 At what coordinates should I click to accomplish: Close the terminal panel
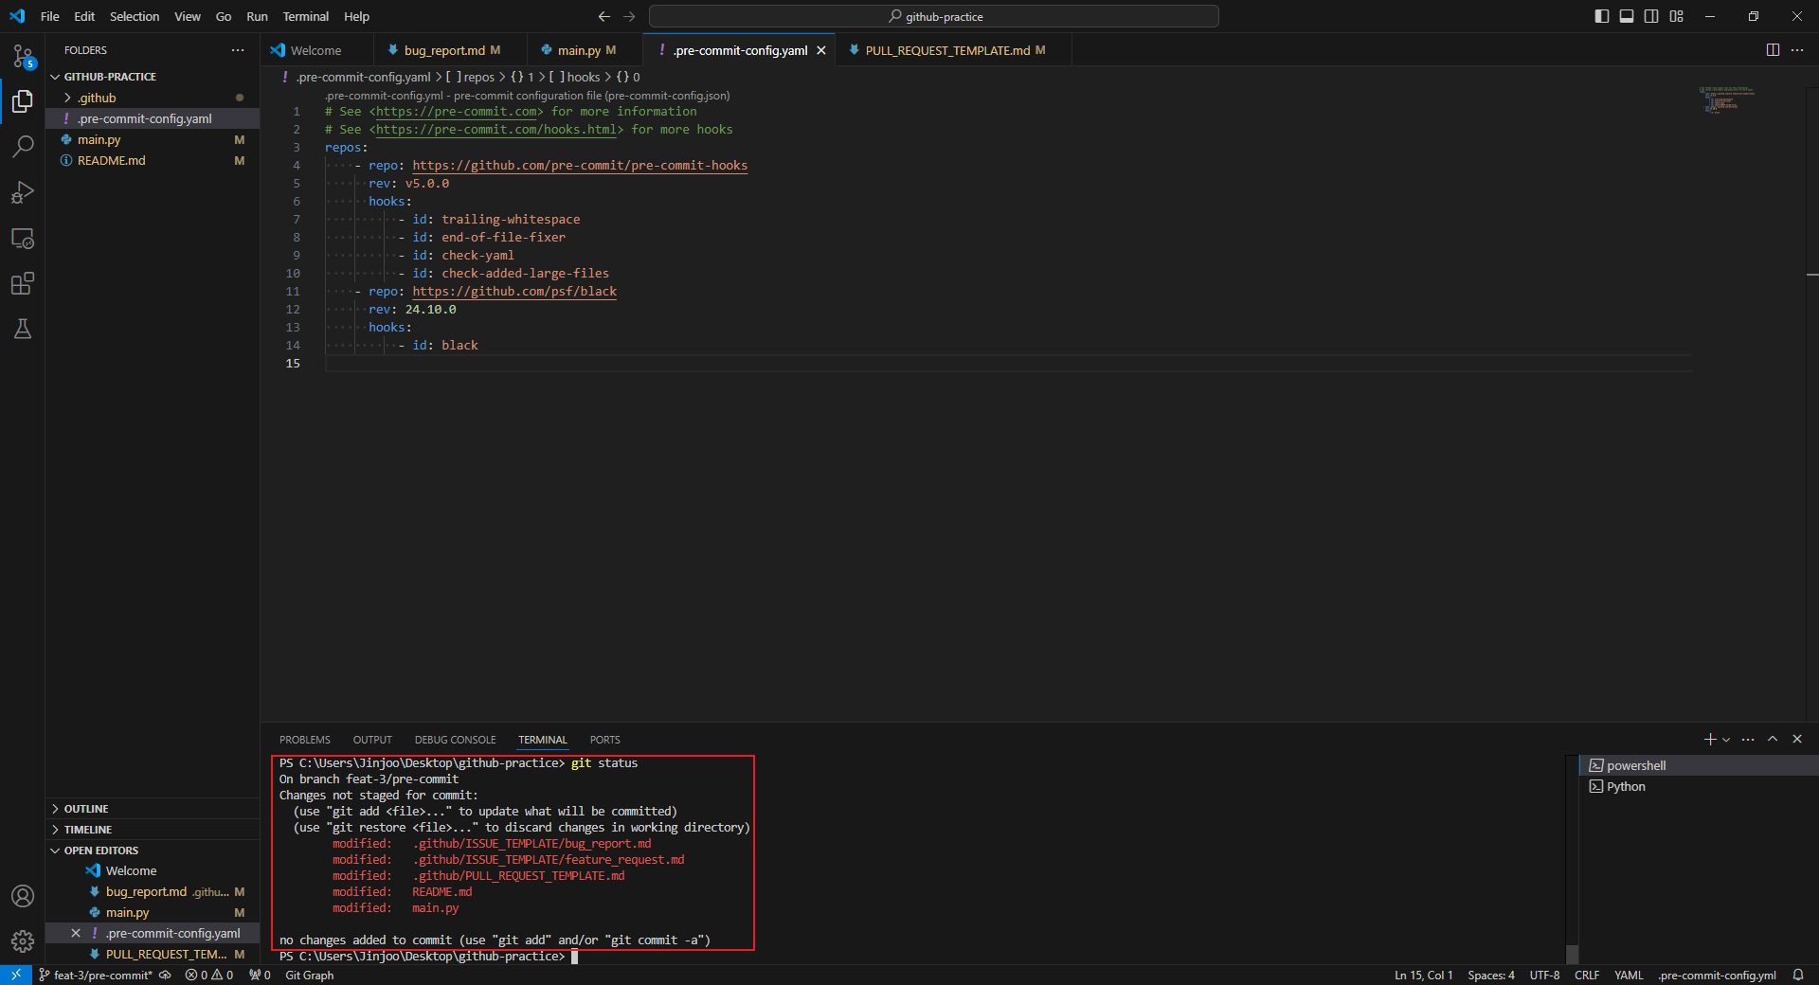pyautogui.click(x=1797, y=739)
